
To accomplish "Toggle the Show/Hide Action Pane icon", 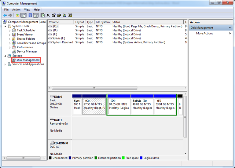I will (36, 15).
